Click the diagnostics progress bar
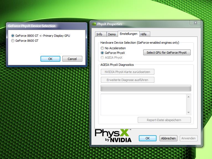Viewport: 212px width, 159px height. click(146, 88)
